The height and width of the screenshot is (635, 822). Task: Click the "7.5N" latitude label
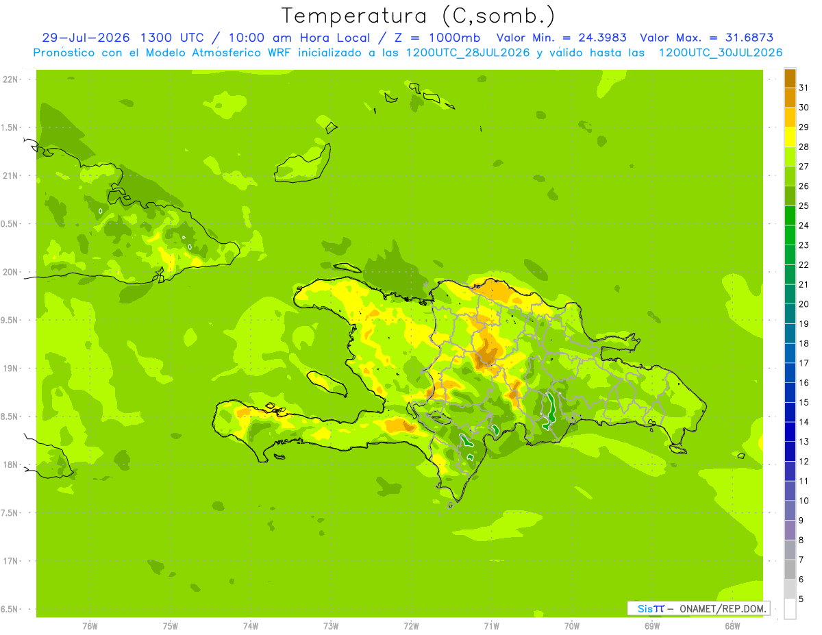tap(10, 513)
